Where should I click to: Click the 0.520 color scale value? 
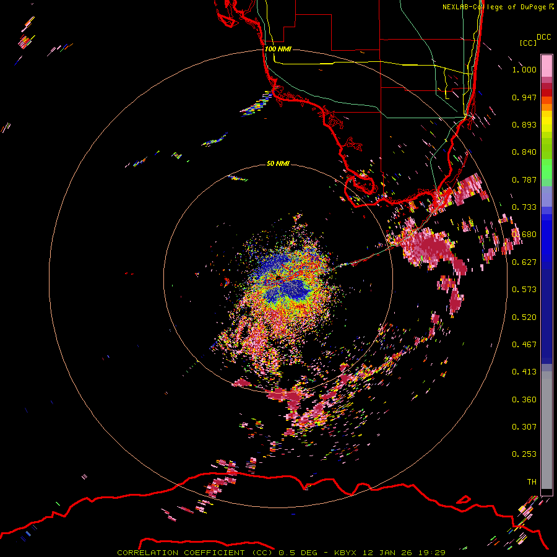[x=524, y=317]
